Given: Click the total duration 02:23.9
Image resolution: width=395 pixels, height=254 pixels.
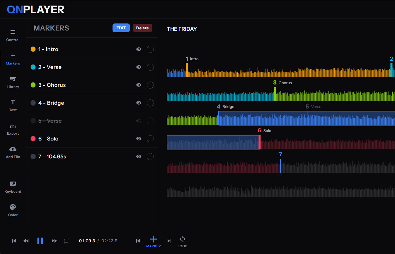Looking at the screenshot, I should (109, 241).
